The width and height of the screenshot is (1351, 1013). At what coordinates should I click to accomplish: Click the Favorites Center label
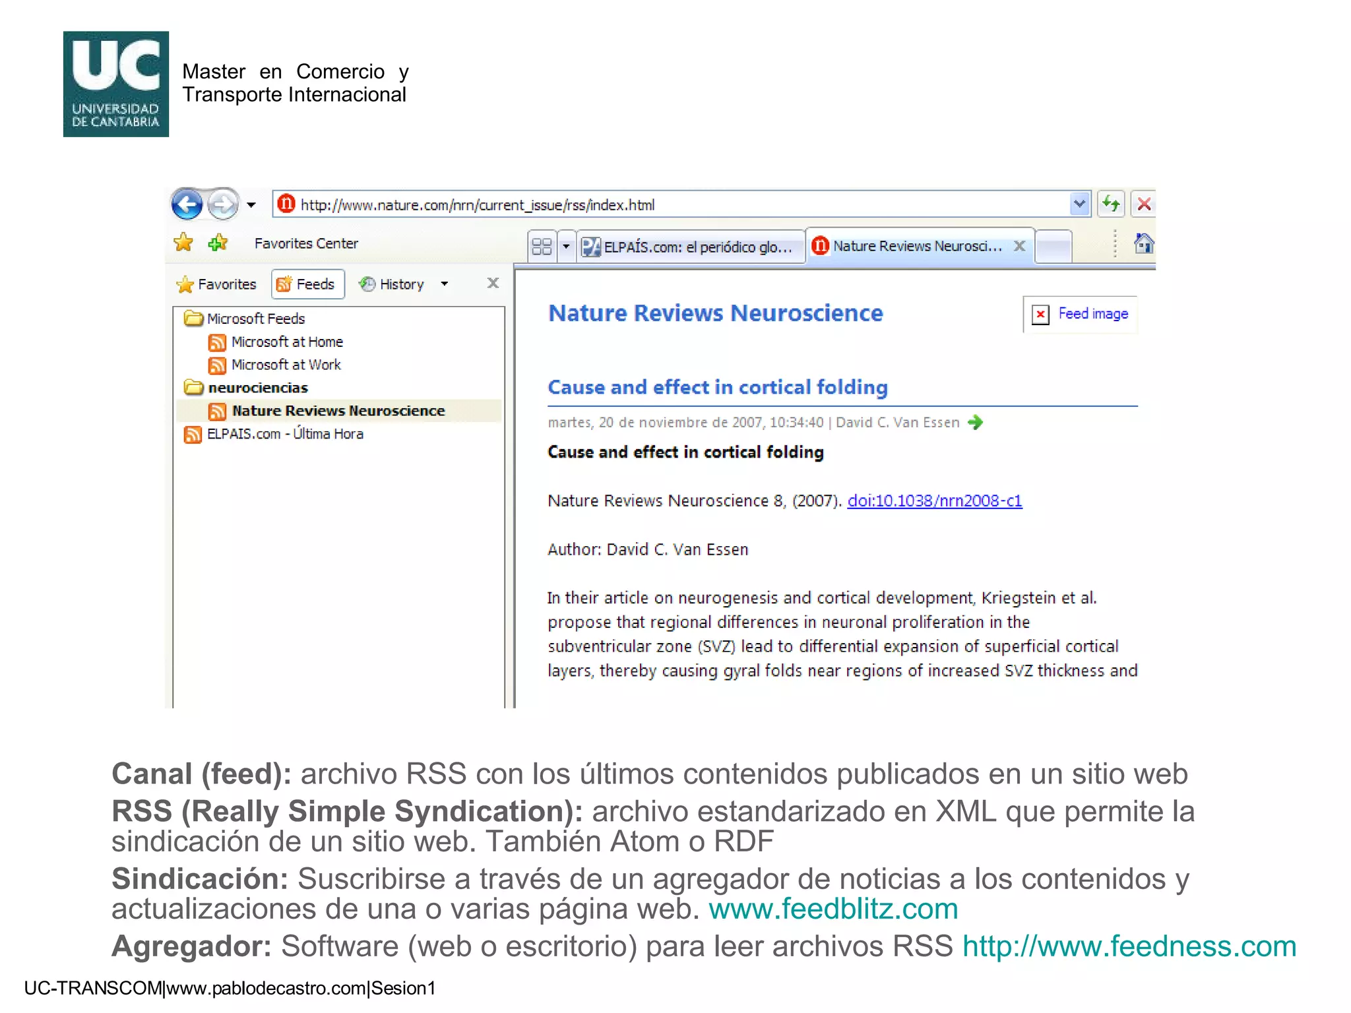coord(306,243)
